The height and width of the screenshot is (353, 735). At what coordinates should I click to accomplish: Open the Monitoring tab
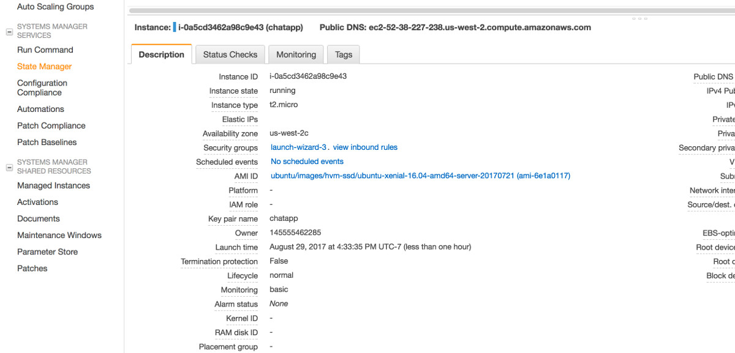[296, 54]
